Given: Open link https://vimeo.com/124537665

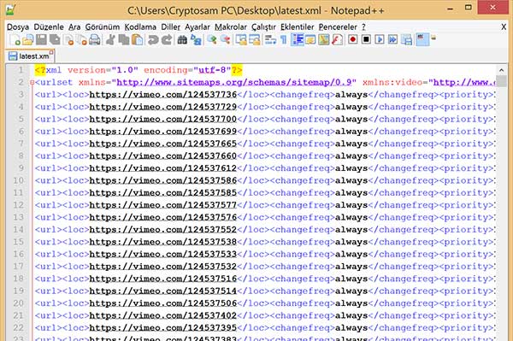Looking at the screenshot, I should (163, 144).
